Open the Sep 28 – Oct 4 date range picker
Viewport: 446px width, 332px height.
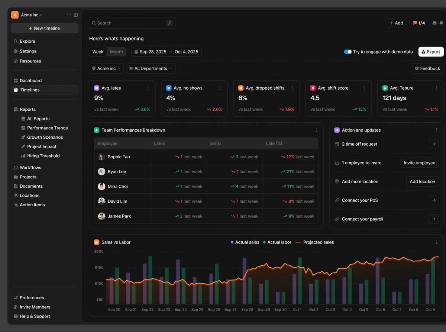(x=166, y=52)
